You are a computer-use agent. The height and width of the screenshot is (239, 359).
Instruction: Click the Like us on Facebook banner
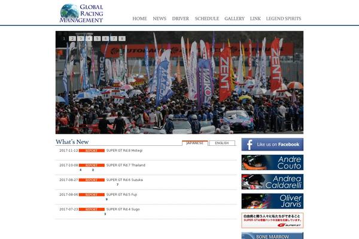[272, 145]
